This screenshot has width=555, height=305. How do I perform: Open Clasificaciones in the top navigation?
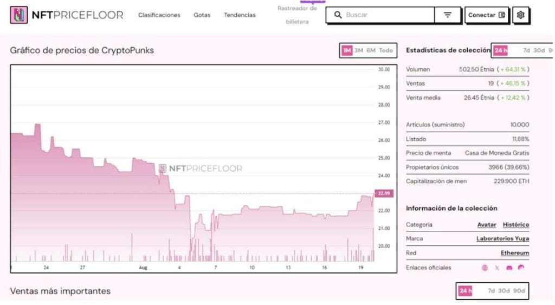(159, 15)
